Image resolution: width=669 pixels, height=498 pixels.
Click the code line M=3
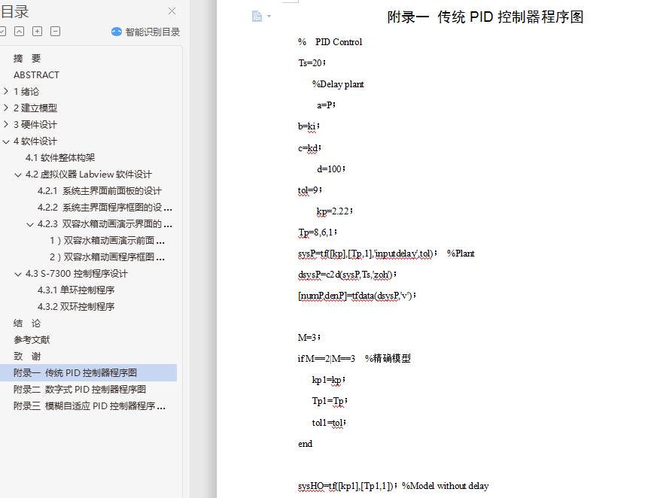tap(309, 338)
